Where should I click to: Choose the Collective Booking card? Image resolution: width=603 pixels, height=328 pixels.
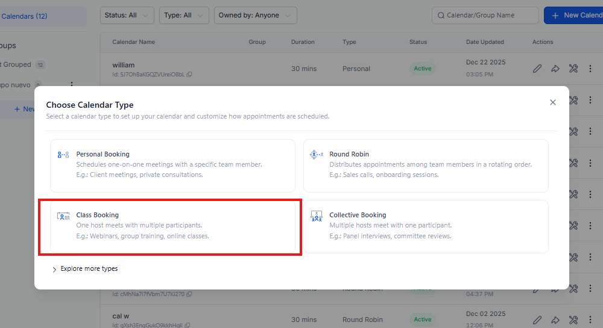tap(426, 226)
